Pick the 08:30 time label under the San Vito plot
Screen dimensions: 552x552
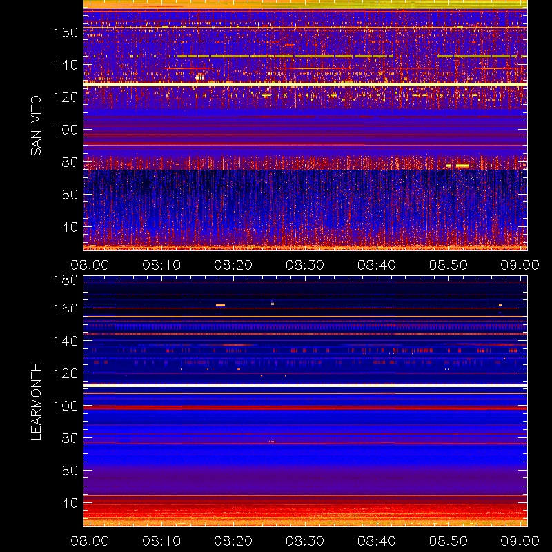[x=305, y=265]
